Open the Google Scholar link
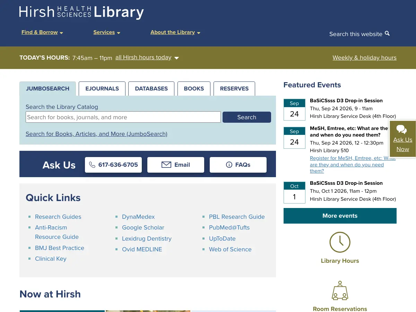Image resolution: width=416 pixels, height=312 pixels. point(143,227)
